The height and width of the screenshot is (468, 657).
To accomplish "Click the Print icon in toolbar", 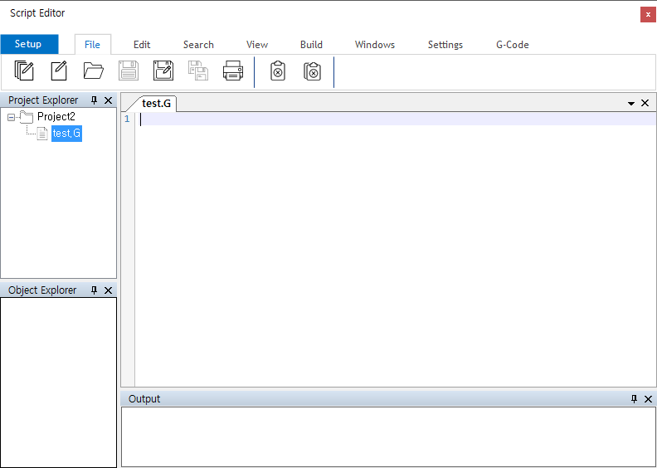I will [x=233, y=71].
